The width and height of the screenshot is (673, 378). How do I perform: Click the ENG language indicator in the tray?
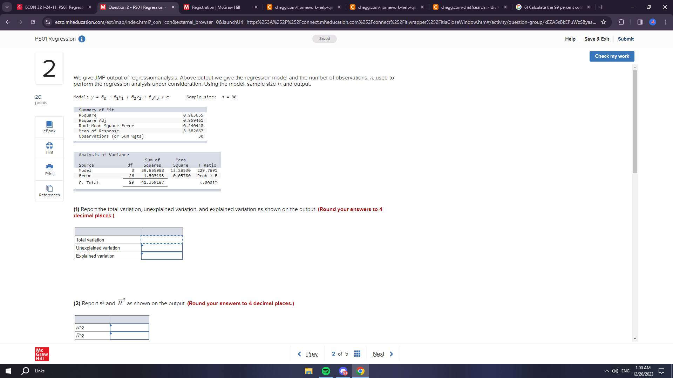coord(625,371)
